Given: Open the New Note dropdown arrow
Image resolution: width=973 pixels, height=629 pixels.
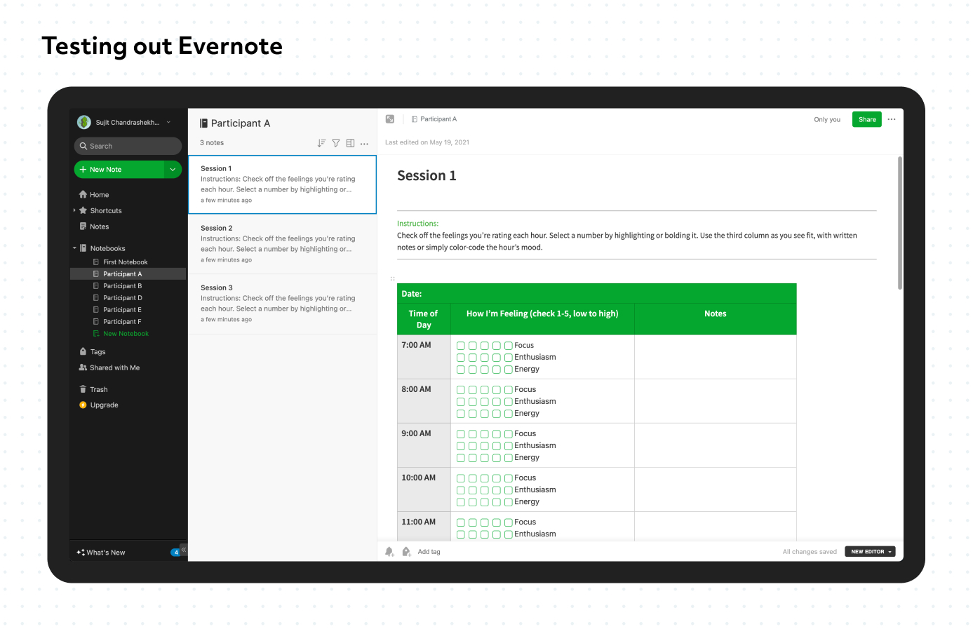Looking at the screenshot, I should [x=173, y=170].
